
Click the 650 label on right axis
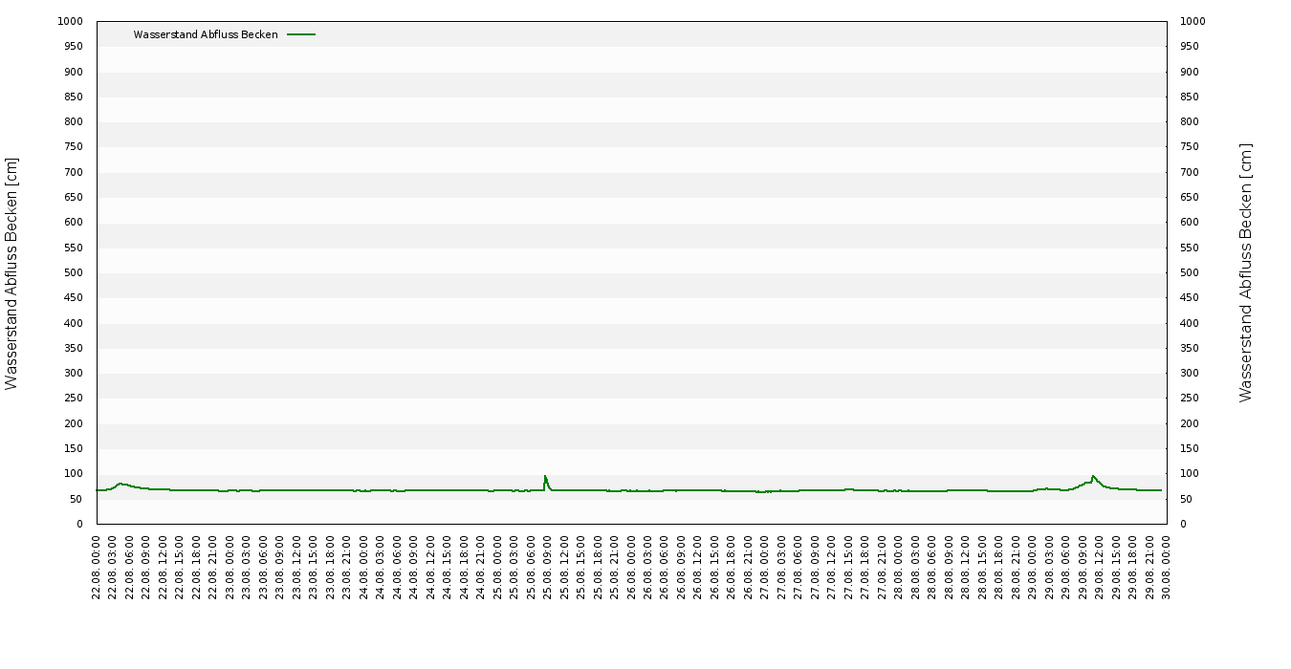click(1189, 197)
